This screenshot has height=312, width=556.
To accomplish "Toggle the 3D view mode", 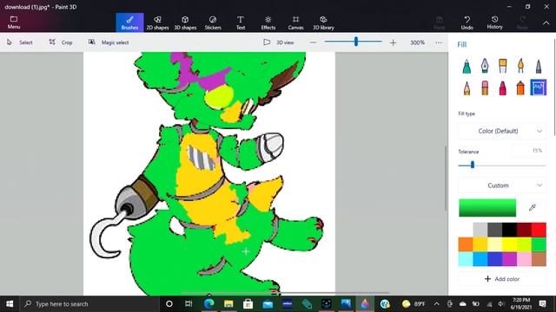I will coord(279,42).
